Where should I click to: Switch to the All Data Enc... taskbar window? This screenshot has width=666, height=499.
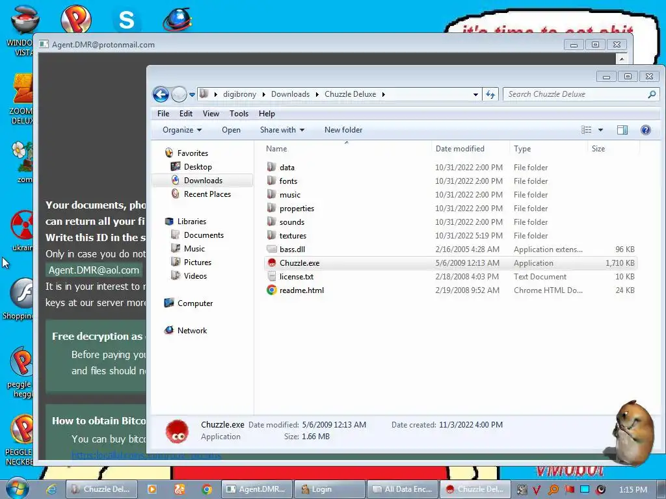(x=402, y=489)
